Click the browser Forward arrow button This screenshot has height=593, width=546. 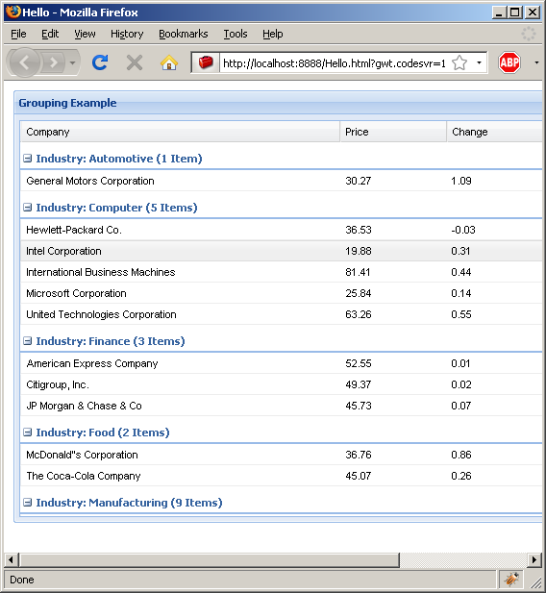54,62
